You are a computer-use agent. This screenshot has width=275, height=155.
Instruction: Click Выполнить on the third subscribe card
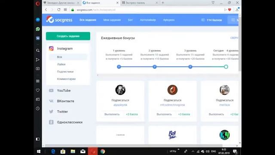216,114
